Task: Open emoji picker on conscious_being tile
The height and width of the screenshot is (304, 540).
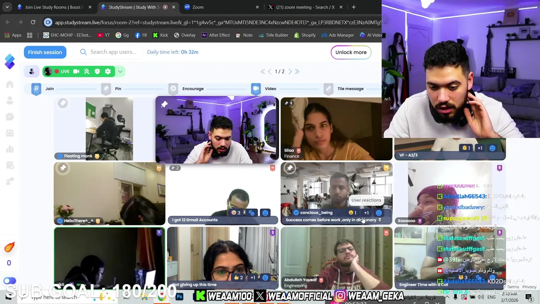Action: 378,213
